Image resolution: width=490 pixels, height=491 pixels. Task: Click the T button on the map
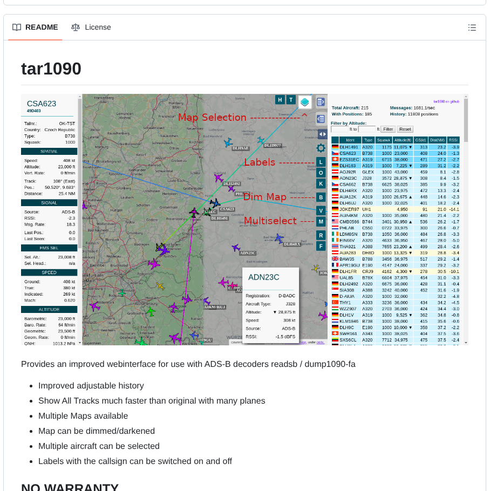(x=291, y=100)
